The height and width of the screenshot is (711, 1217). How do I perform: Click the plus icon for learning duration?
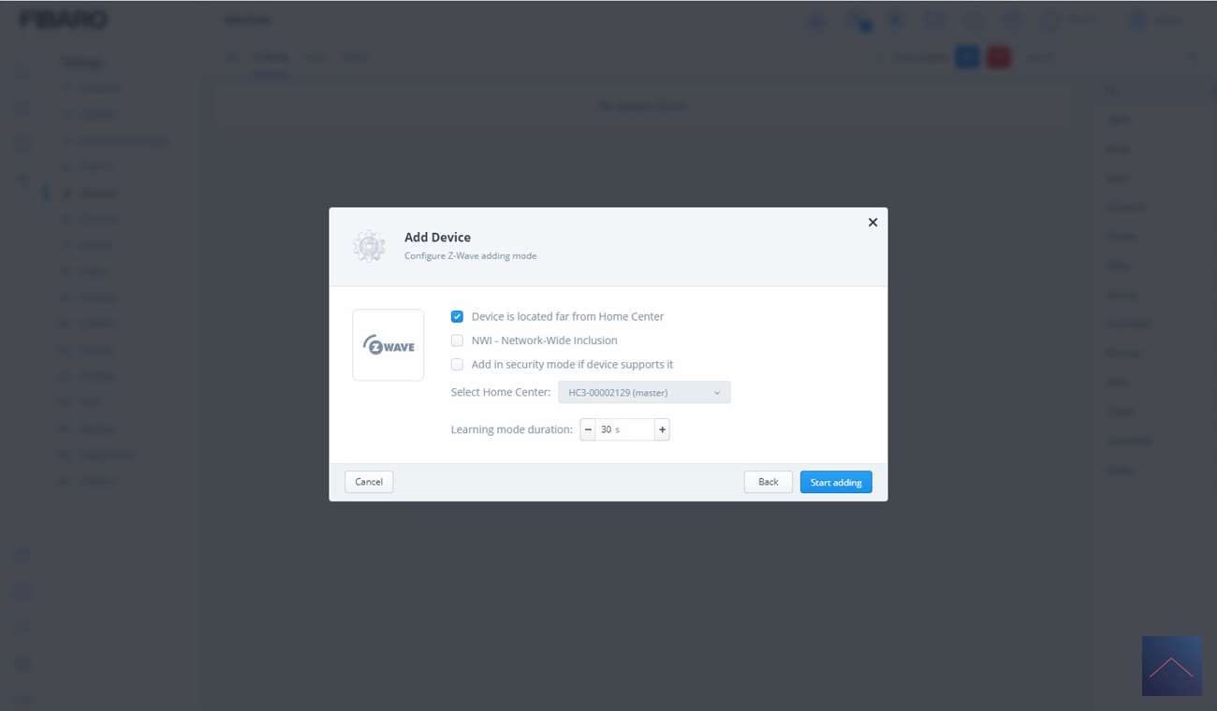(662, 429)
